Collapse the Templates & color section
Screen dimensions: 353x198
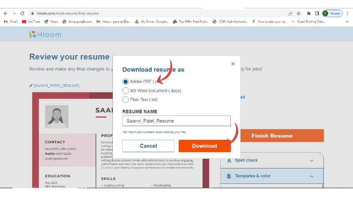coord(312,176)
